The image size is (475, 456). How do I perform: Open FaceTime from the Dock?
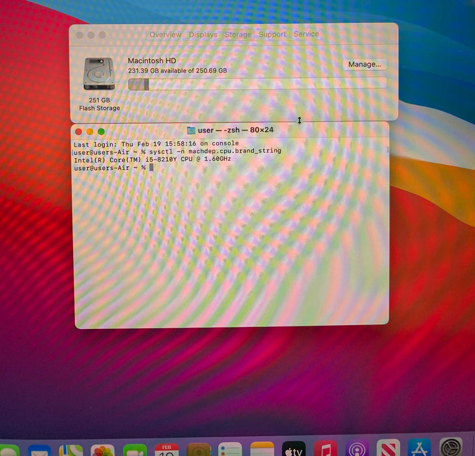tap(135, 450)
